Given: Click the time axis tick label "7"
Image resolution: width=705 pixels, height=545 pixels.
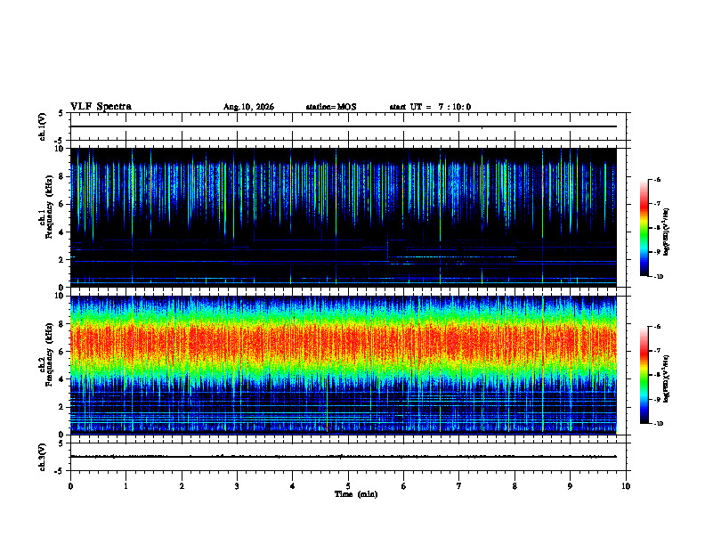Looking at the screenshot, I should click(x=459, y=486).
